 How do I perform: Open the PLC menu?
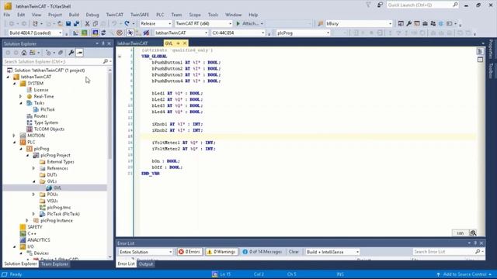(160, 15)
